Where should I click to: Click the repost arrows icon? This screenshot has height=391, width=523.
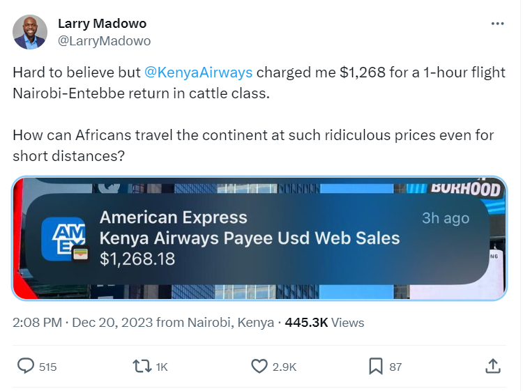pyautogui.click(x=142, y=366)
